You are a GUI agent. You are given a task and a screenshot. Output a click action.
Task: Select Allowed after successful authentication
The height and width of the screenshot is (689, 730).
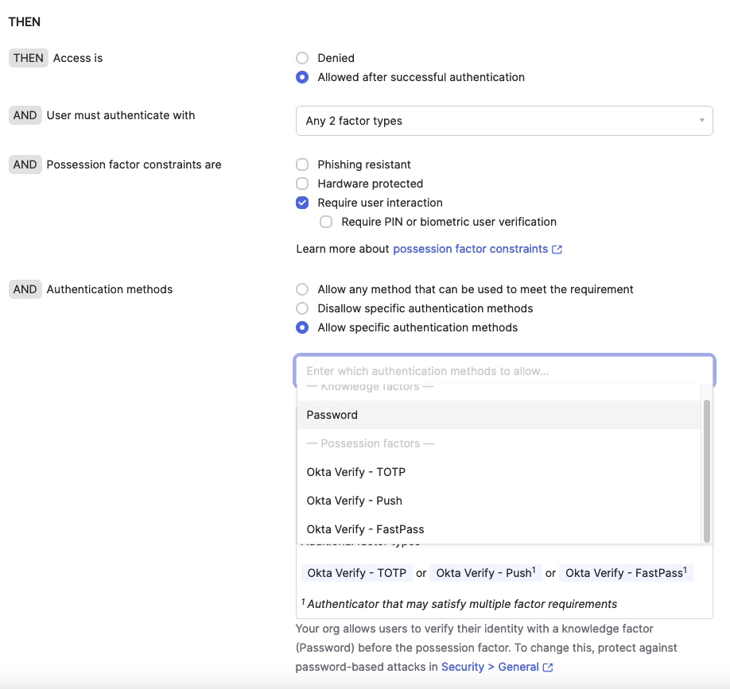point(302,77)
